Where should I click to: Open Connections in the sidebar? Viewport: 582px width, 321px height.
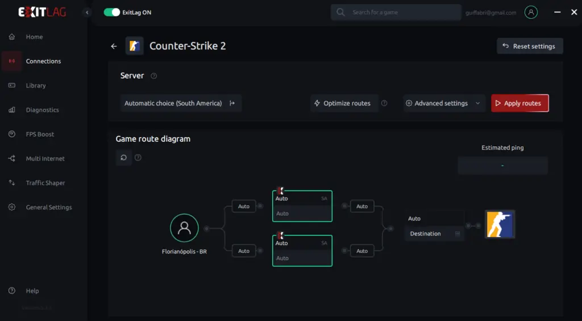click(43, 61)
